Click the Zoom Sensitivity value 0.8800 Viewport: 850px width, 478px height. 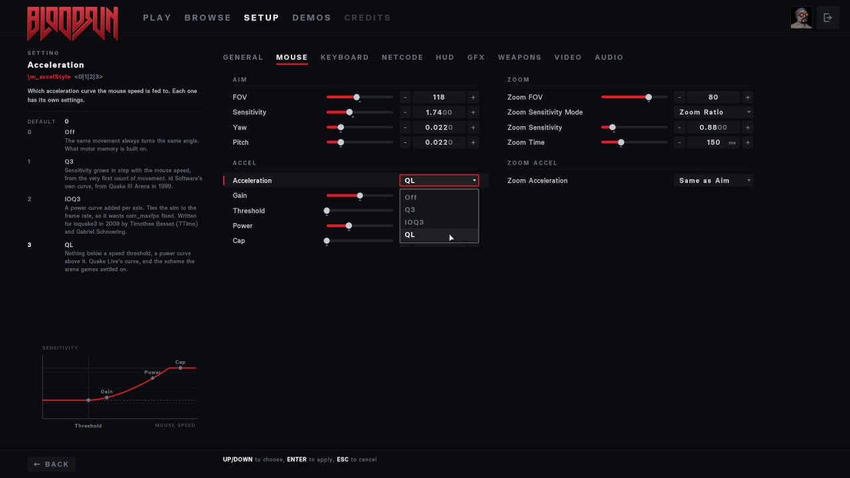714,127
